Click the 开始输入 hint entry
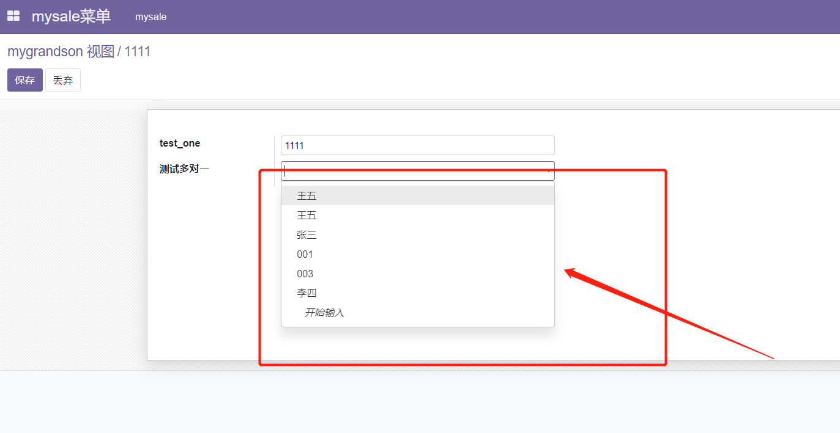The height and width of the screenshot is (433, 840). tap(324, 312)
